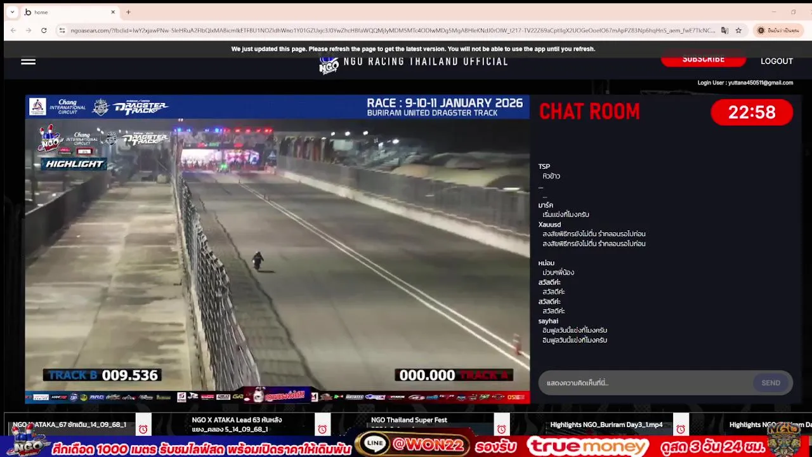Screen dimensions: 812x457
Task: Click alarm icon beside NGO Thailand Super Fest
Action: [502, 430]
